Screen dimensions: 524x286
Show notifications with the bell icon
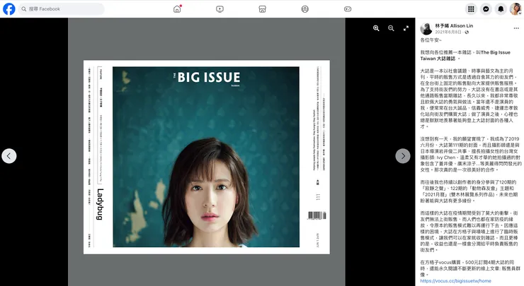pyautogui.click(x=501, y=9)
